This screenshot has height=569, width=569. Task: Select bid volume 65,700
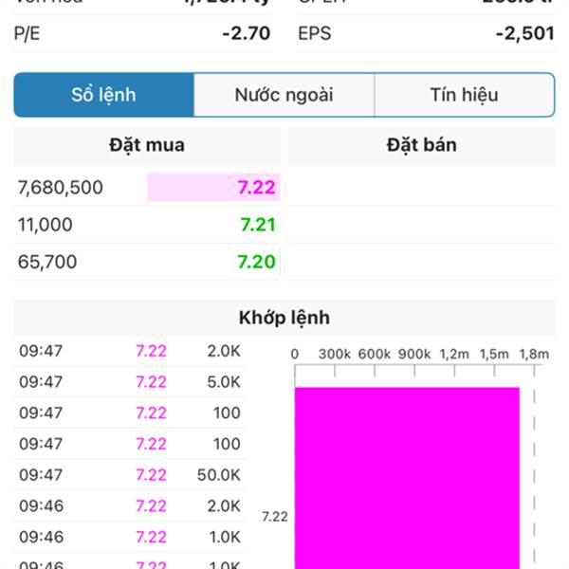click(x=47, y=262)
